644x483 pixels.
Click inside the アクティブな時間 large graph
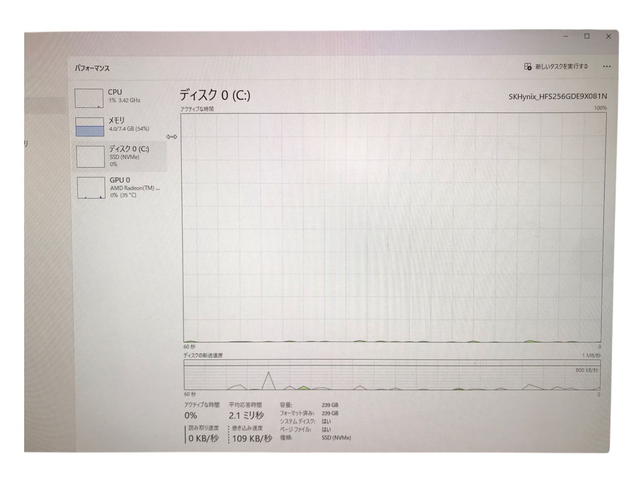tap(392, 227)
